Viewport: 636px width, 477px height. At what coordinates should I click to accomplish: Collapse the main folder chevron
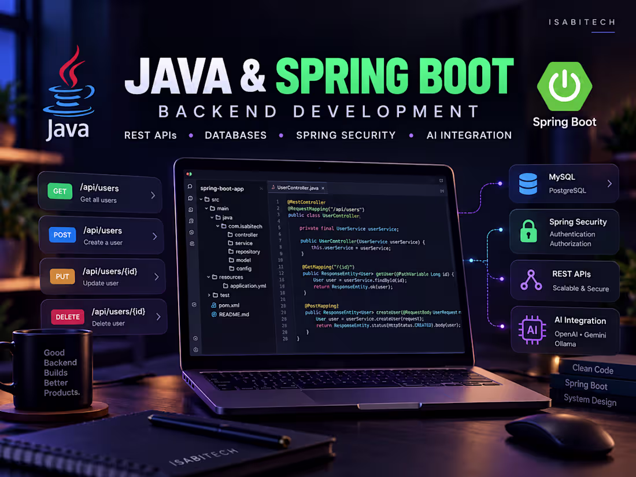(206, 208)
